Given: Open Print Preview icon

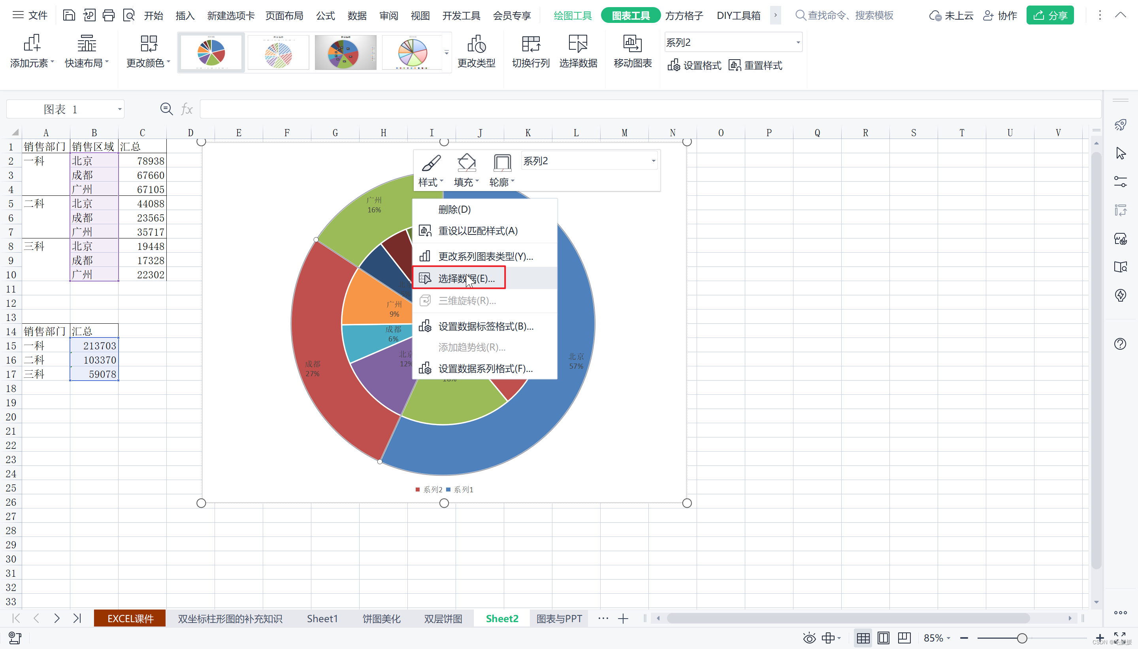Looking at the screenshot, I should (128, 15).
